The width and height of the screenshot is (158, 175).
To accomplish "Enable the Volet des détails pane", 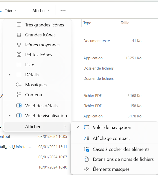I will [41, 106].
